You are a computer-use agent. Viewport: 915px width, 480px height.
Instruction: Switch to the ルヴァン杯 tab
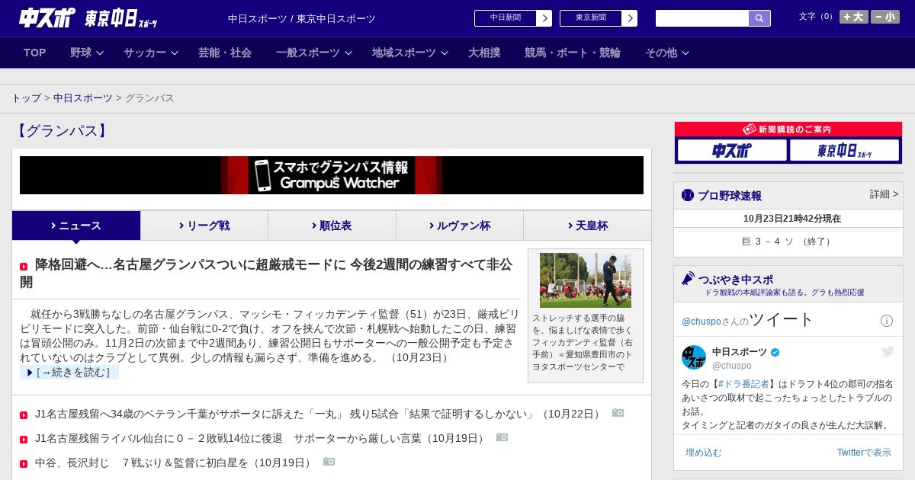(x=460, y=226)
